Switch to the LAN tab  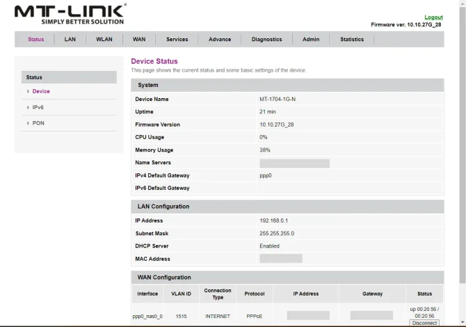point(70,39)
